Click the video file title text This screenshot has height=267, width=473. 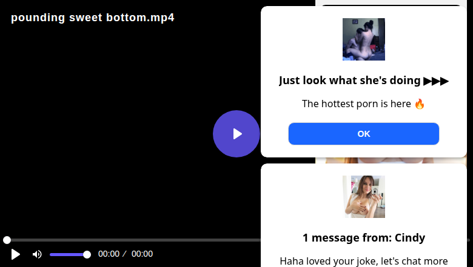[x=93, y=18]
